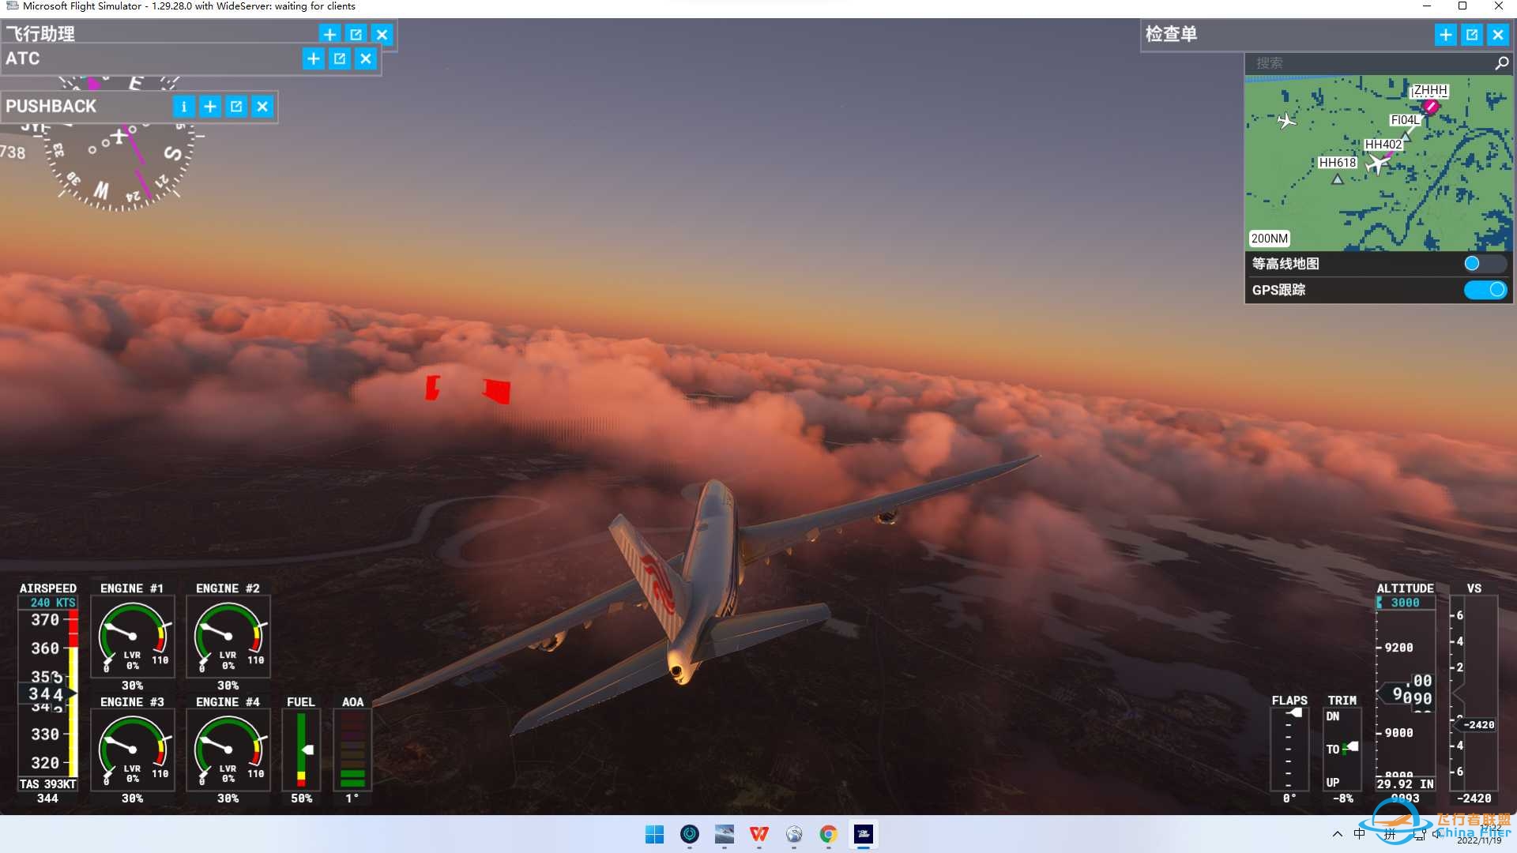1517x853 pixels.
Task: Click the TRIM indicator gauge
Action: pyautogui.click(x=1342, y=750)
